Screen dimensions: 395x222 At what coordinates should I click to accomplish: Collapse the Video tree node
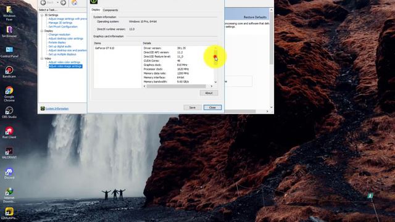pos(42,59)
